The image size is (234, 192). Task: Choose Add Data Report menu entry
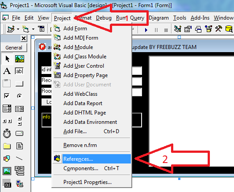pos(92,103)
